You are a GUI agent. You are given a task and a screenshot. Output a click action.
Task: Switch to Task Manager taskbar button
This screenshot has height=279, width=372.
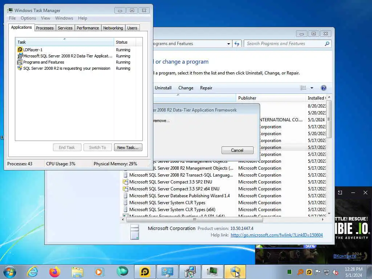tap(212, 272)
